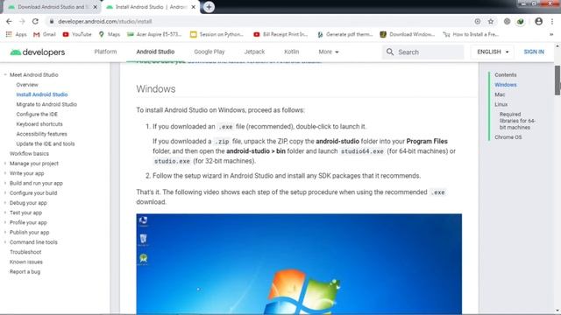561x315 pixels.
Task: Jump to Mac in Contents
Action: click(500, 94)
